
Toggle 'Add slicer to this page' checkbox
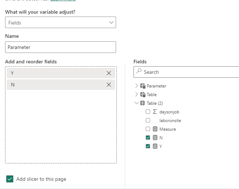(x=10, y=179)
